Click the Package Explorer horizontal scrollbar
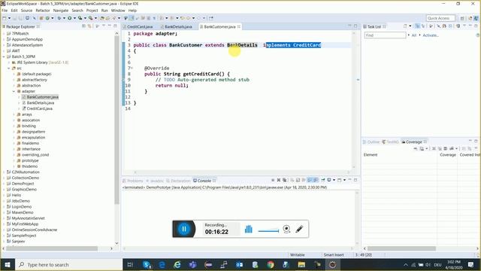 pyautogui.click(x=52, y=248)
